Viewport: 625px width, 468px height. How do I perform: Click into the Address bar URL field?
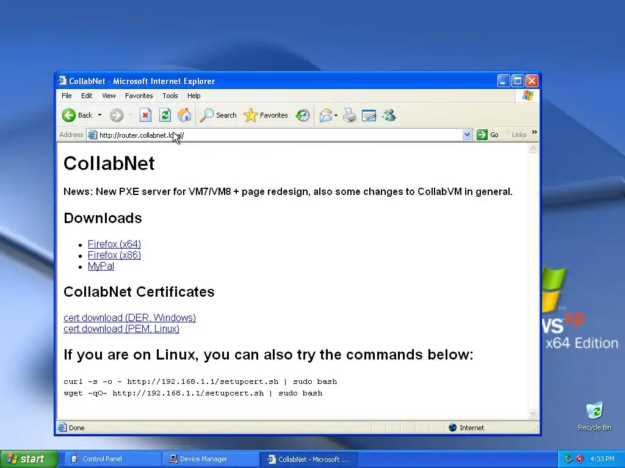coord(279,135)
